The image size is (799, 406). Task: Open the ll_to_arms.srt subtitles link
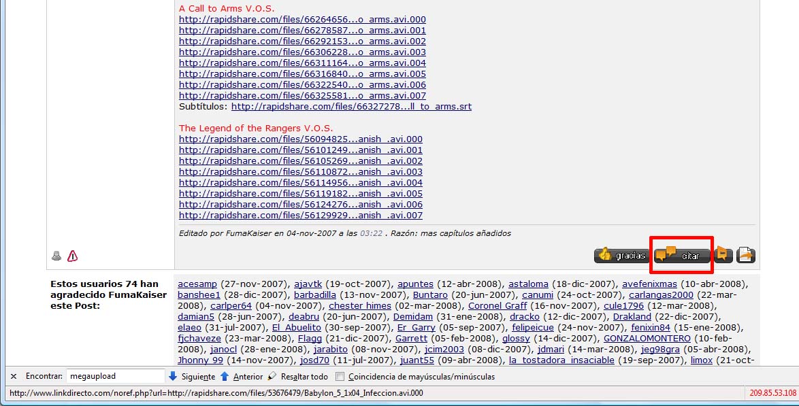pos(351,107)
